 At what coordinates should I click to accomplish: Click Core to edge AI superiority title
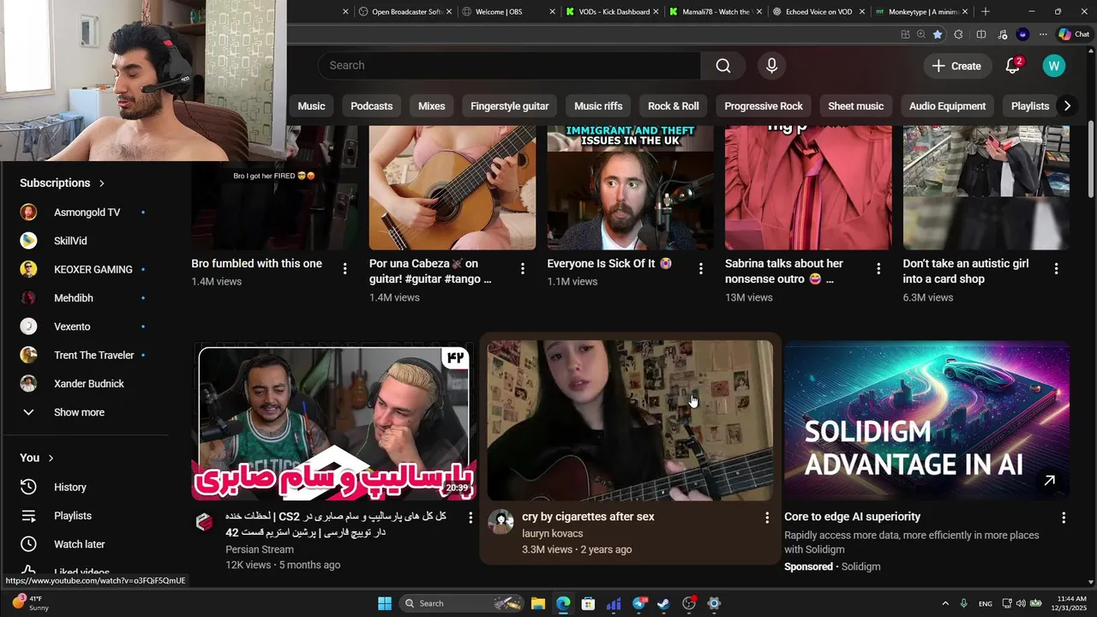click(x=852, y=517)
